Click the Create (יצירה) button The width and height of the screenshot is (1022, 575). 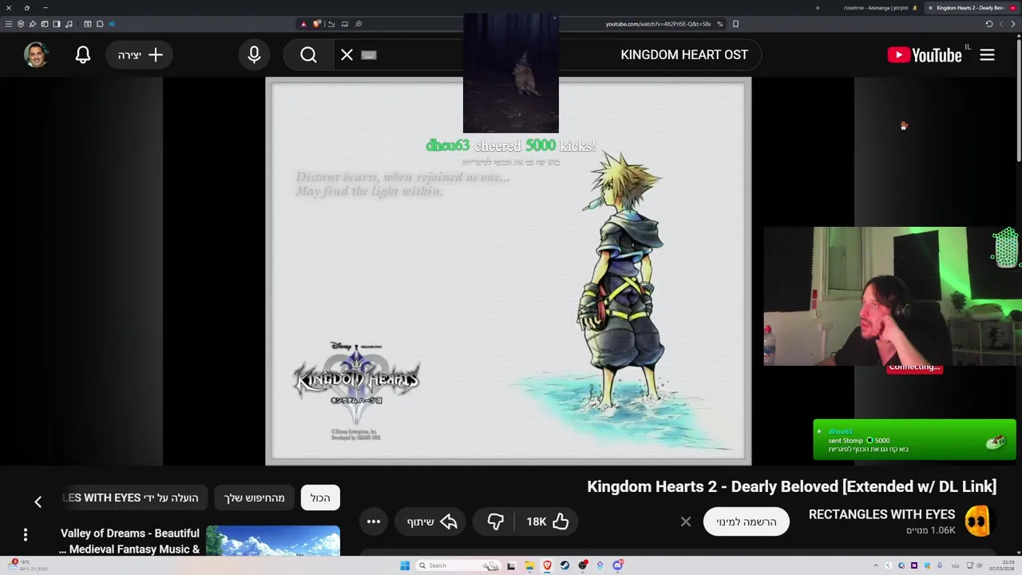click(x=140, y=55)
